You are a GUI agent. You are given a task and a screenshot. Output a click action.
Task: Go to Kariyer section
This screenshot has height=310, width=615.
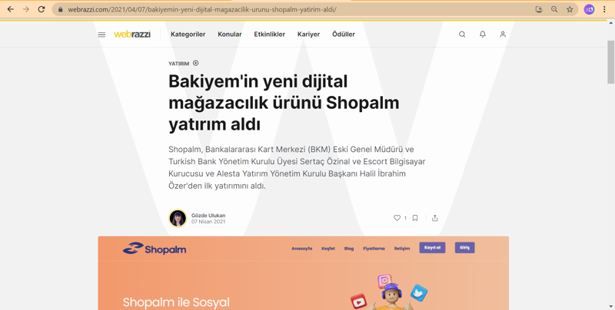pos(308,35)
